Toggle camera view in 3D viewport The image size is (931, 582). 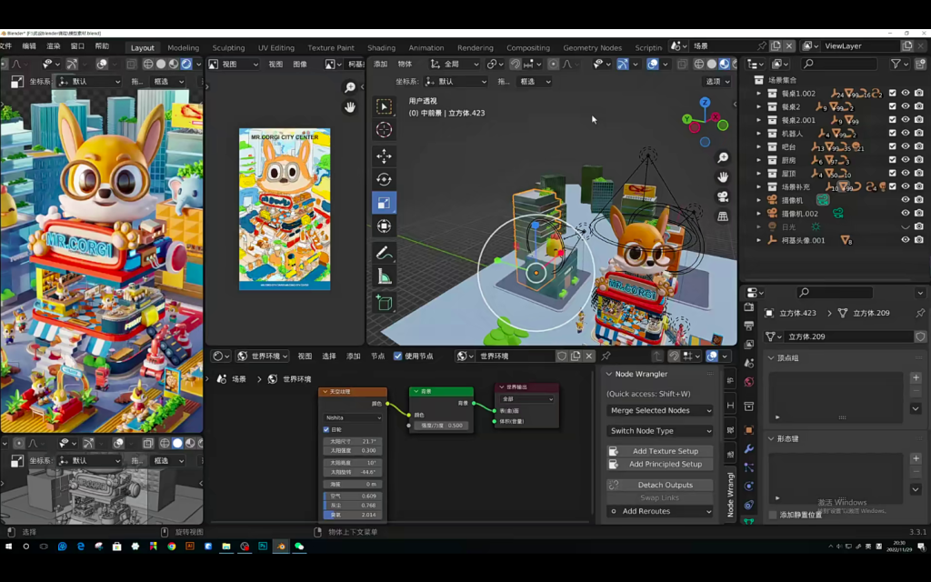click(723, 196)
